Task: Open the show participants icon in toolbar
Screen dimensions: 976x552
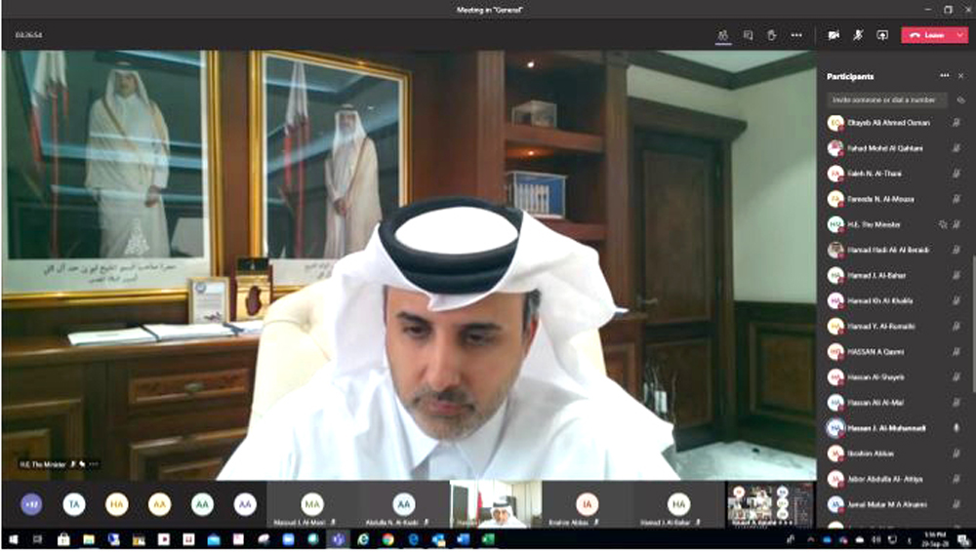Action: coord(722,35)
